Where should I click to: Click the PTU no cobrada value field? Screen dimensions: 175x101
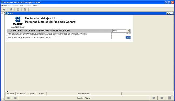[x=121, y=37]
